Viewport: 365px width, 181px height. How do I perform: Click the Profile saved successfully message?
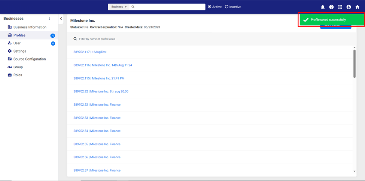(328, 20)
